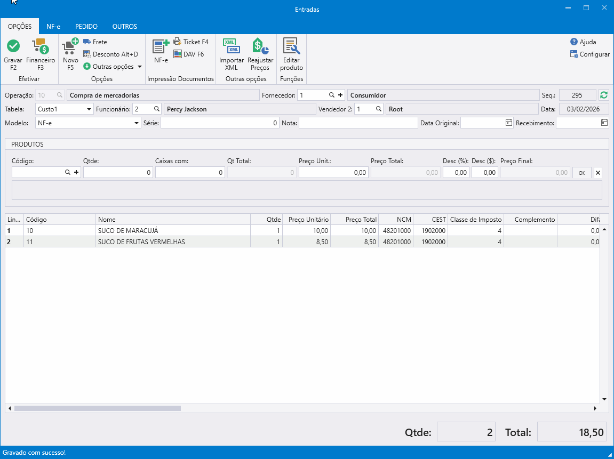Click the Reajustar Preços icon
This screenshot has height=459, width=614.
(260, 47)
